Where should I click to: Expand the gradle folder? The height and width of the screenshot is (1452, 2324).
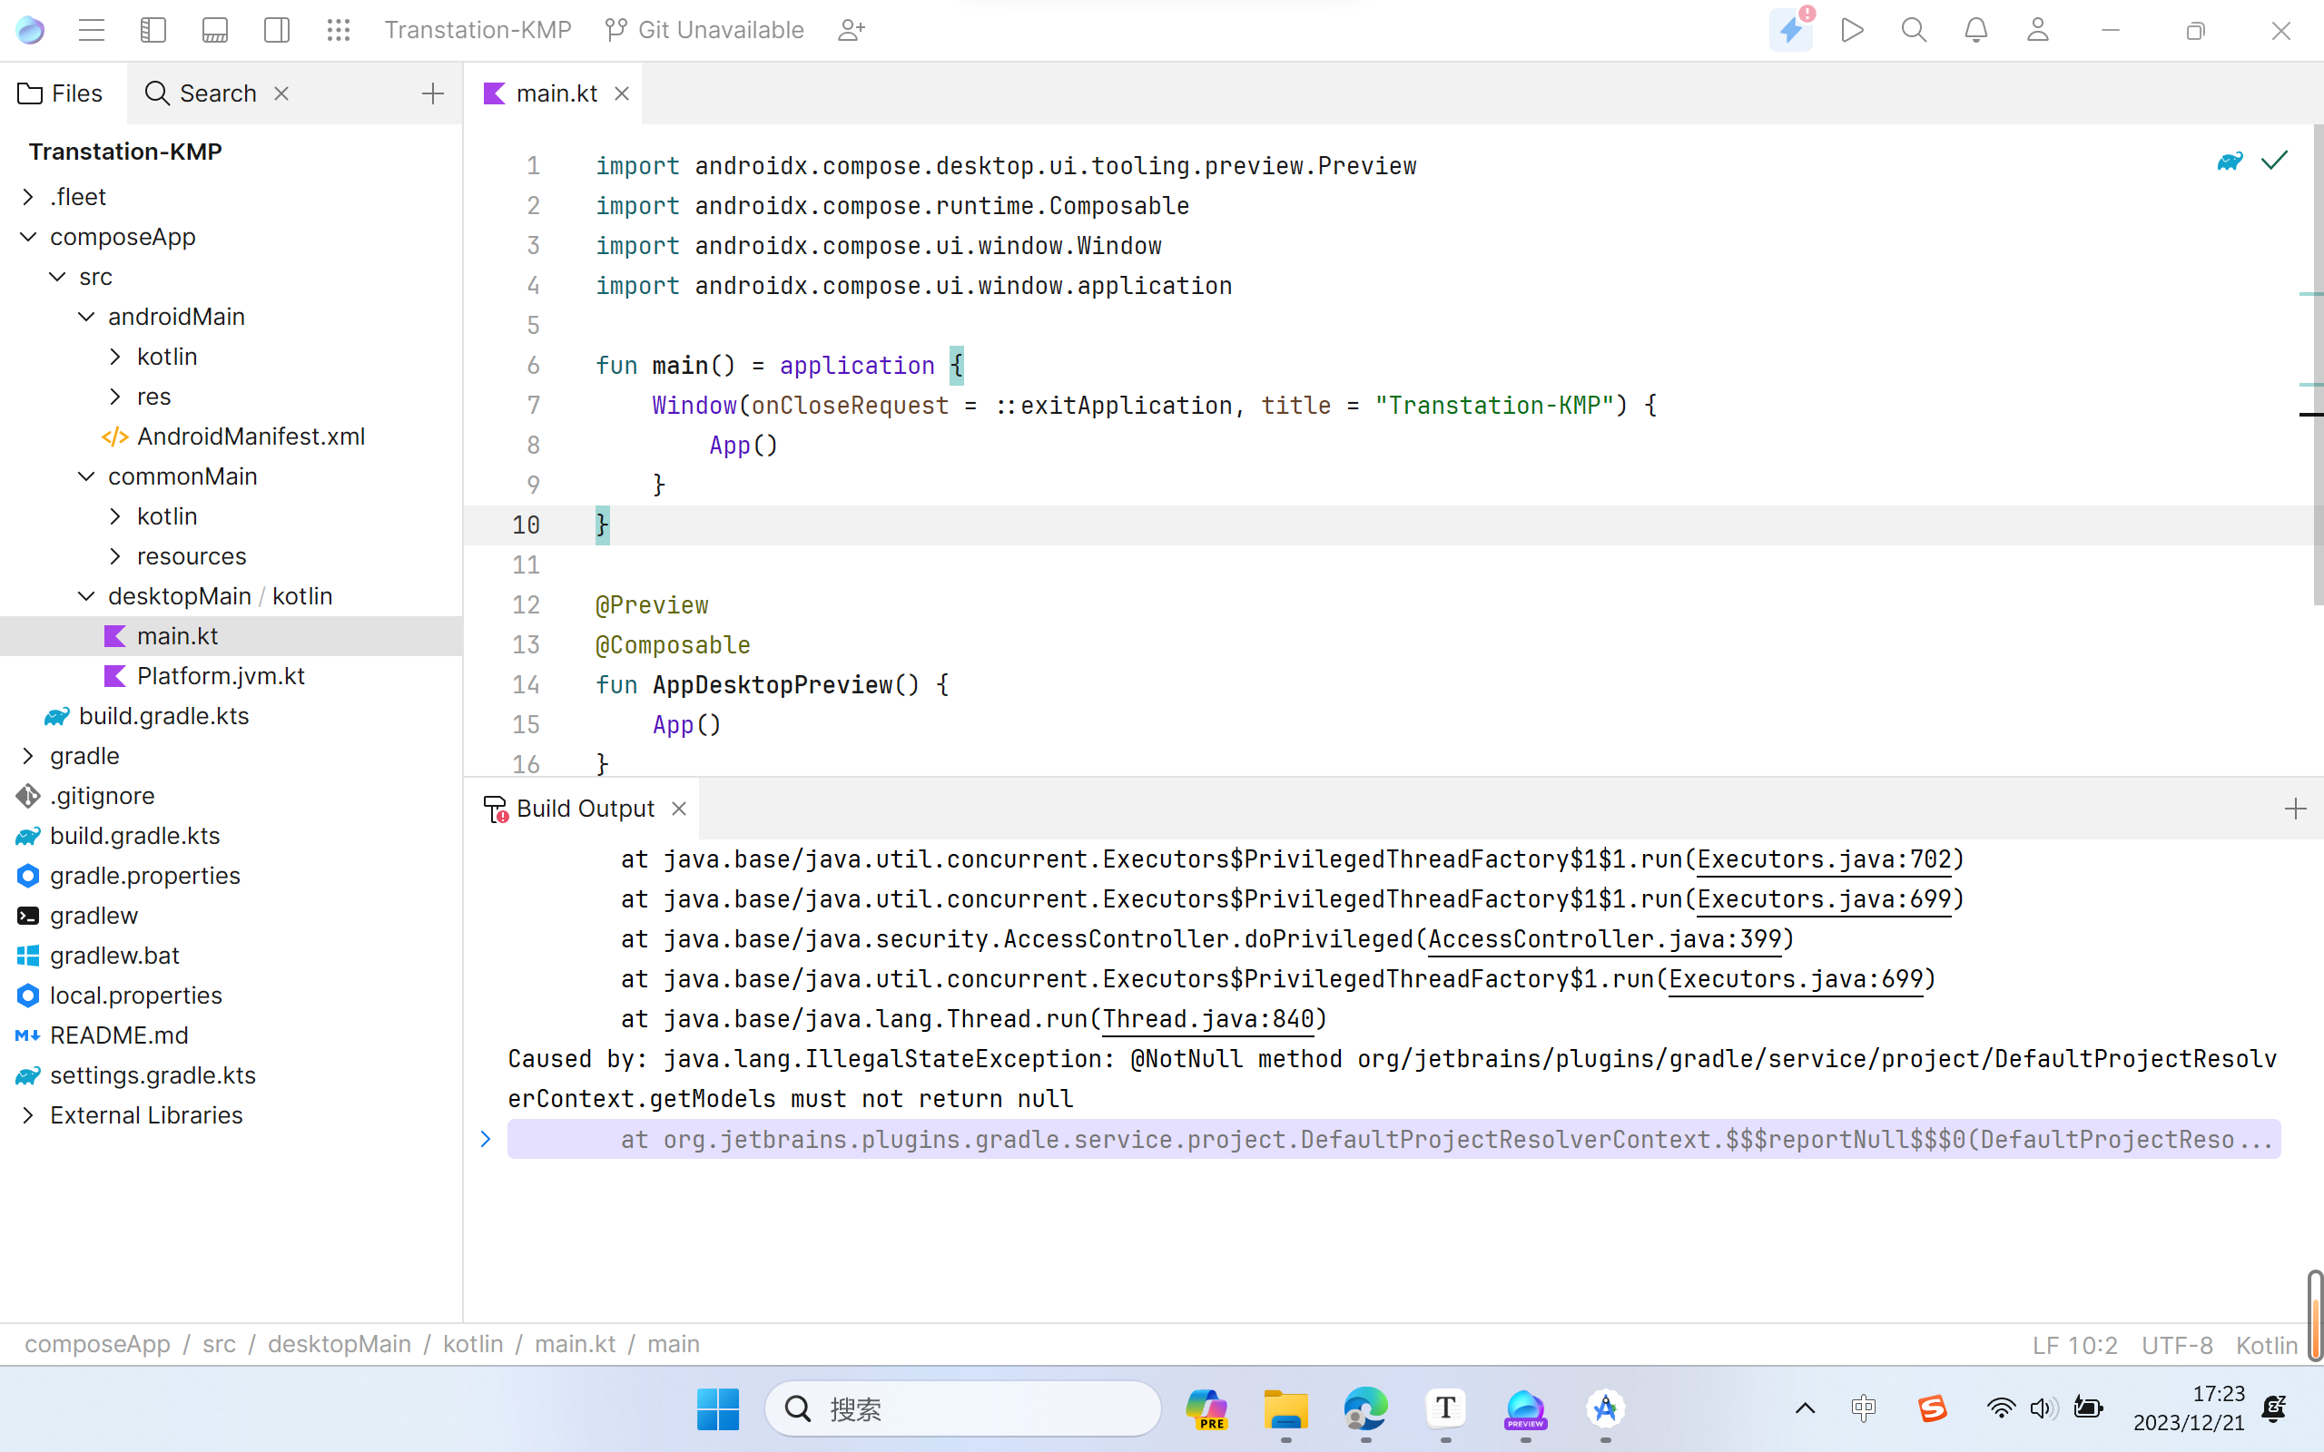pyautogui.click(x=28, y=756)
